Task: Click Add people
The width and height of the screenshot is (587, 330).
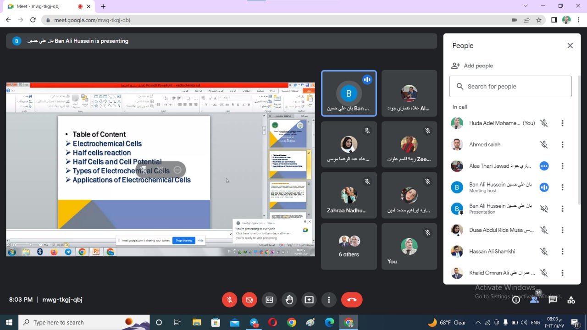Action: [x=472, y=66]
